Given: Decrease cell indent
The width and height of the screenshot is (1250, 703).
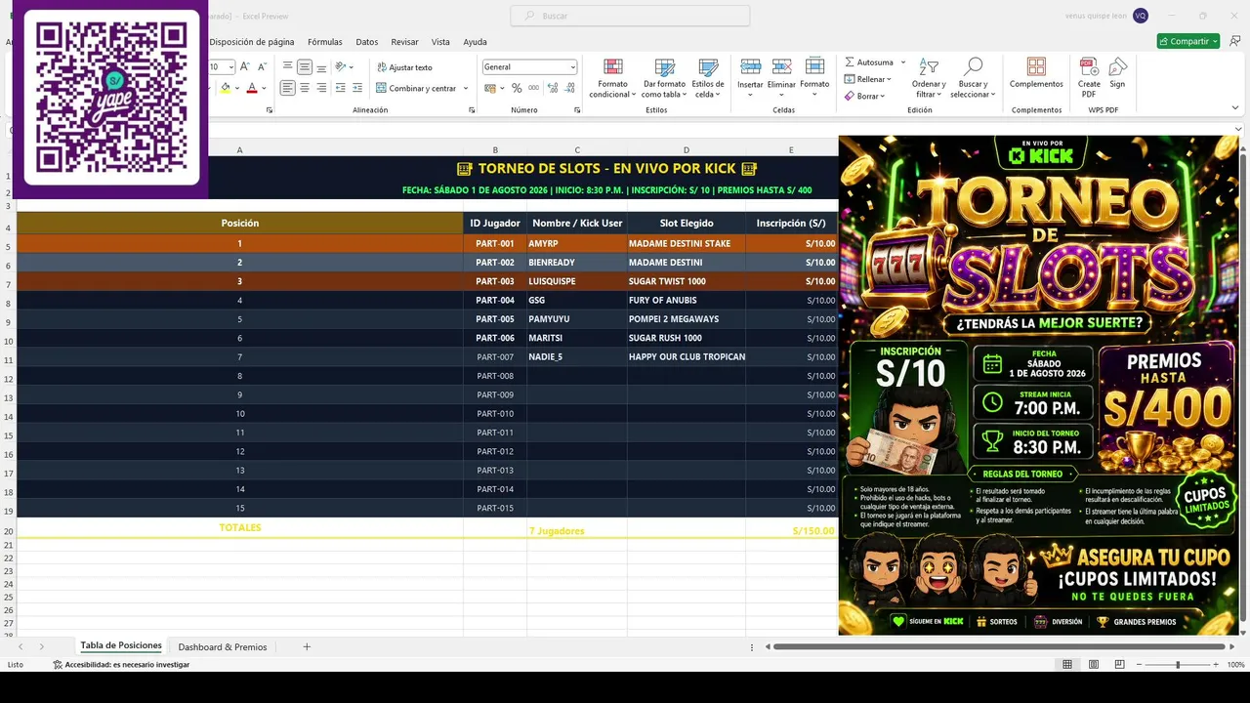Looking at the screenshot, I should click(340, 88).
